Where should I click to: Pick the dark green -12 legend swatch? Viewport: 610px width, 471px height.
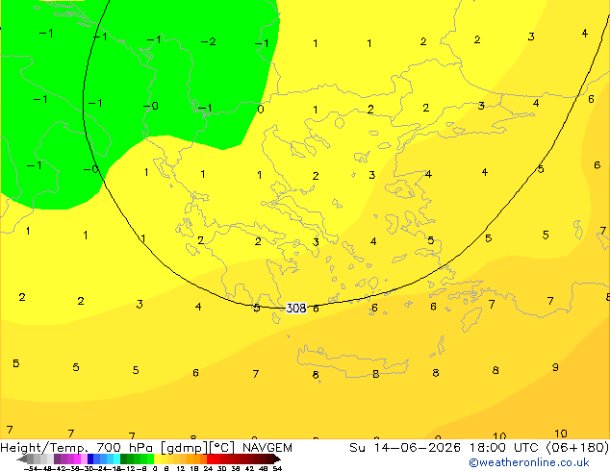pyautogui.click(x=124, y=459)
